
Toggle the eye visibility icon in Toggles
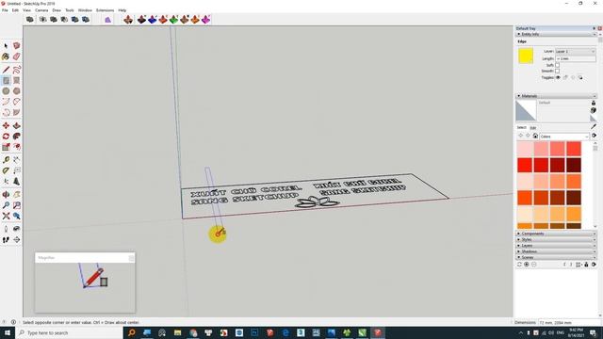tap(558, 77)
